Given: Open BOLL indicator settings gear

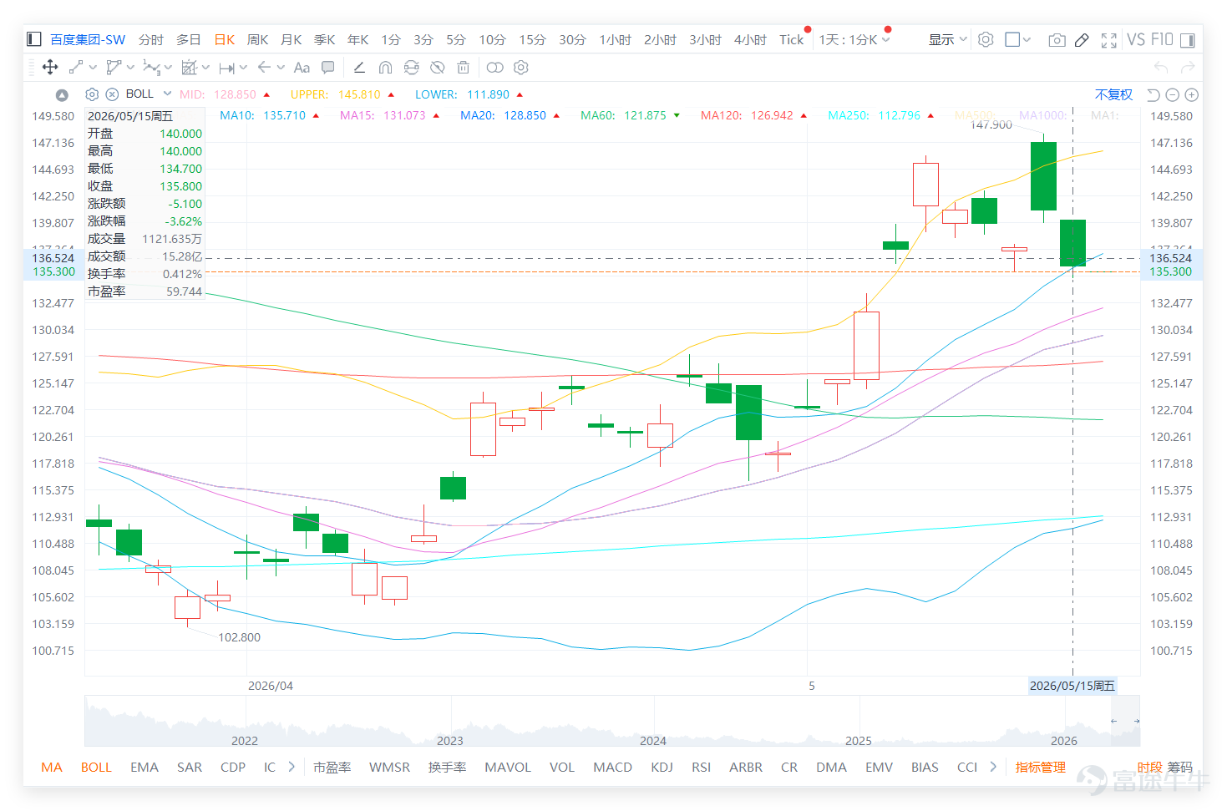Looking at the screenshot, I should pyautogui.click(x=93, y=94).
